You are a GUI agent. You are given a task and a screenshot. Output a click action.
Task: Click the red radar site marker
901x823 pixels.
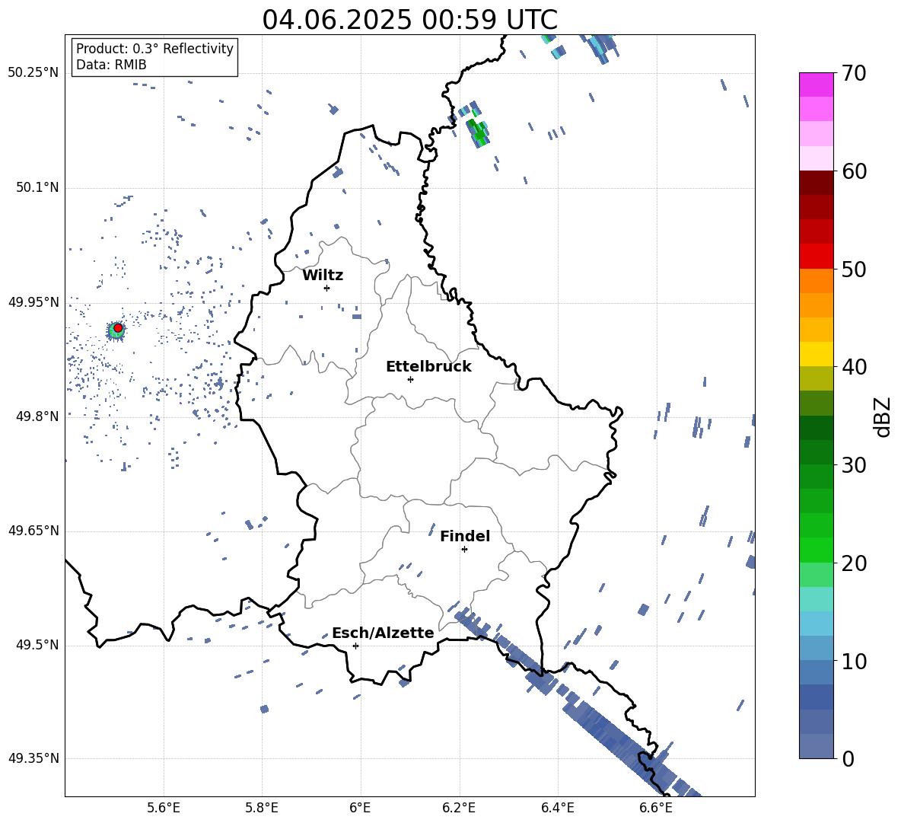click(x=118, y=328)
